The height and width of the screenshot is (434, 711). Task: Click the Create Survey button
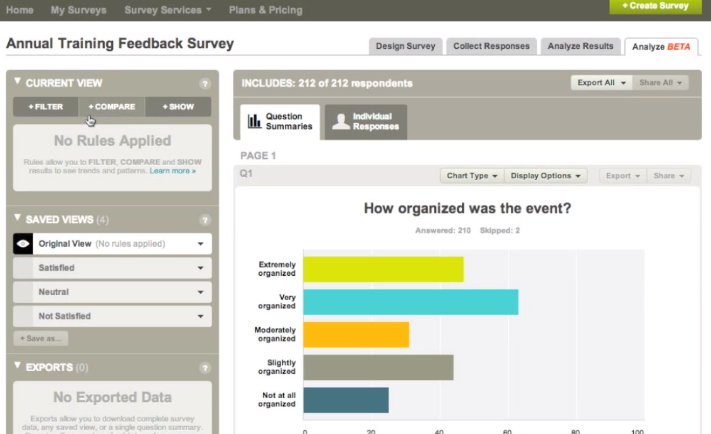[655, 6]
